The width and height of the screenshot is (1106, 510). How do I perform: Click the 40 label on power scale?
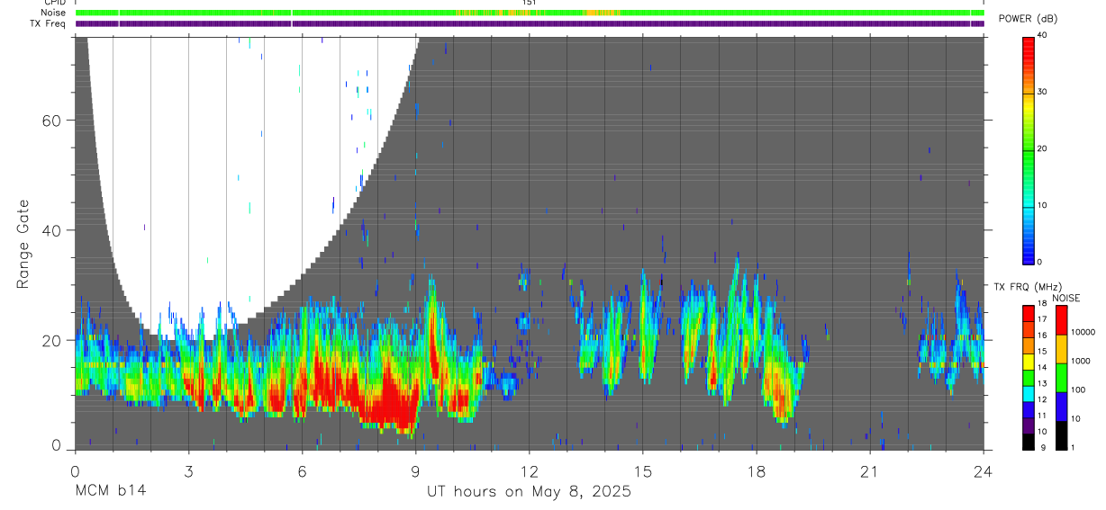(1042, 35)
